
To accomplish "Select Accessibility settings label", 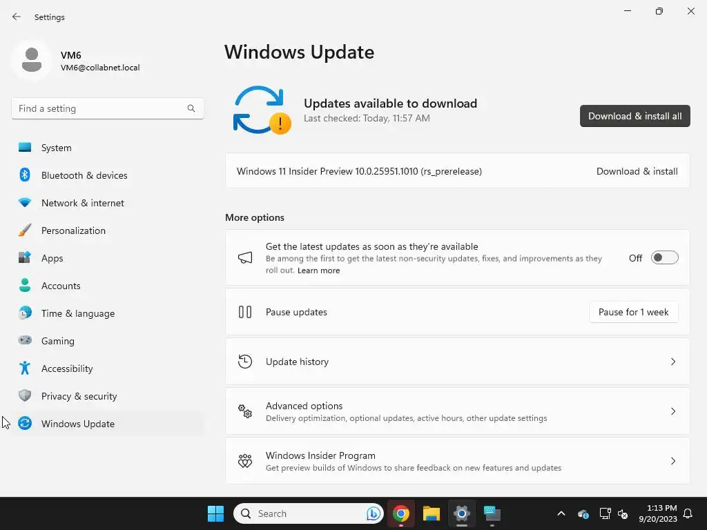I will coord(67,369).
